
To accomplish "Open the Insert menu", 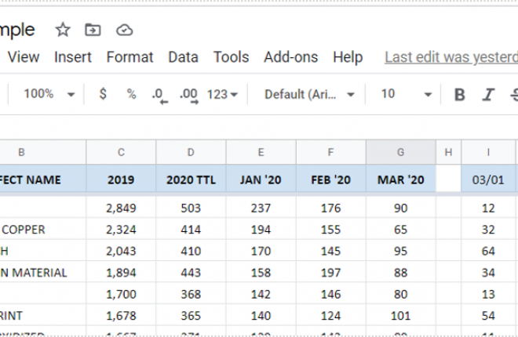I will pos(73,57).
